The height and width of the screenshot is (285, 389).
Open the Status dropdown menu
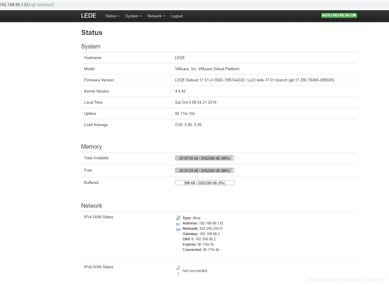112,16
